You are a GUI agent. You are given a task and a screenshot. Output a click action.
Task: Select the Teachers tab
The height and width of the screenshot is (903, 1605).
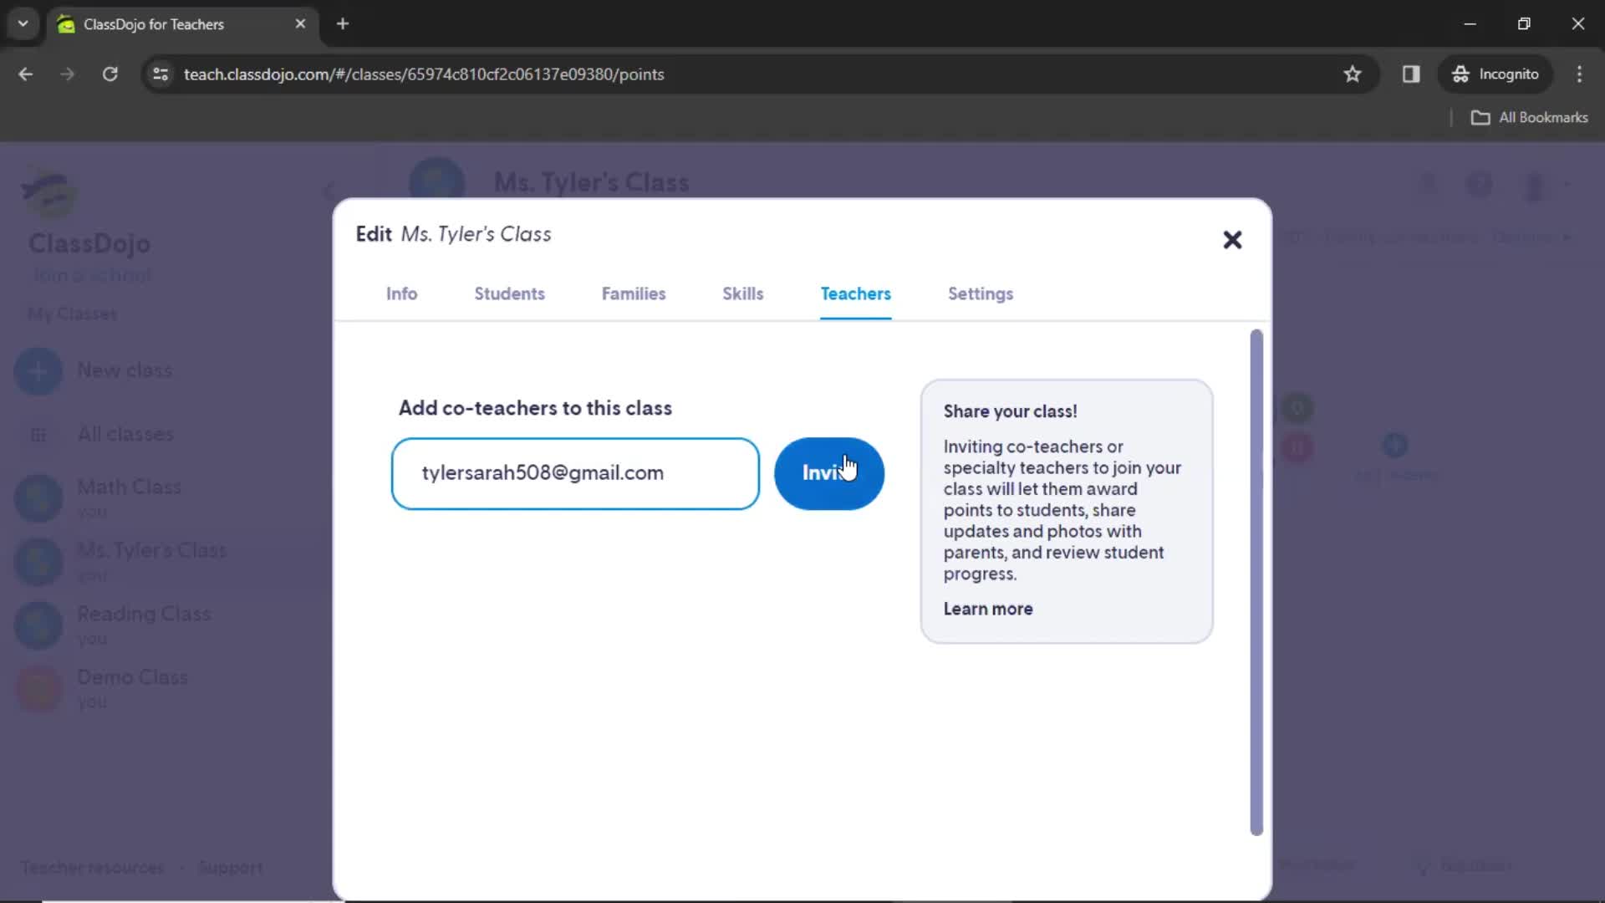point(855,293)
